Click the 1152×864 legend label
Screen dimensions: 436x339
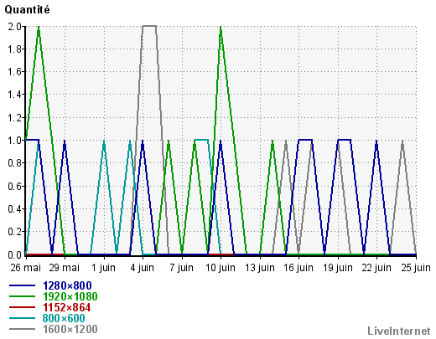coord(67,307)
